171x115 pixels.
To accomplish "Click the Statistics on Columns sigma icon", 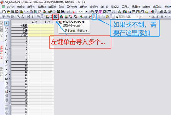I will tap(161, 11).
